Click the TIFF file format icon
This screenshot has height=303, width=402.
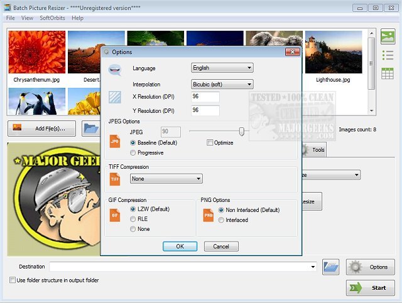114,179
